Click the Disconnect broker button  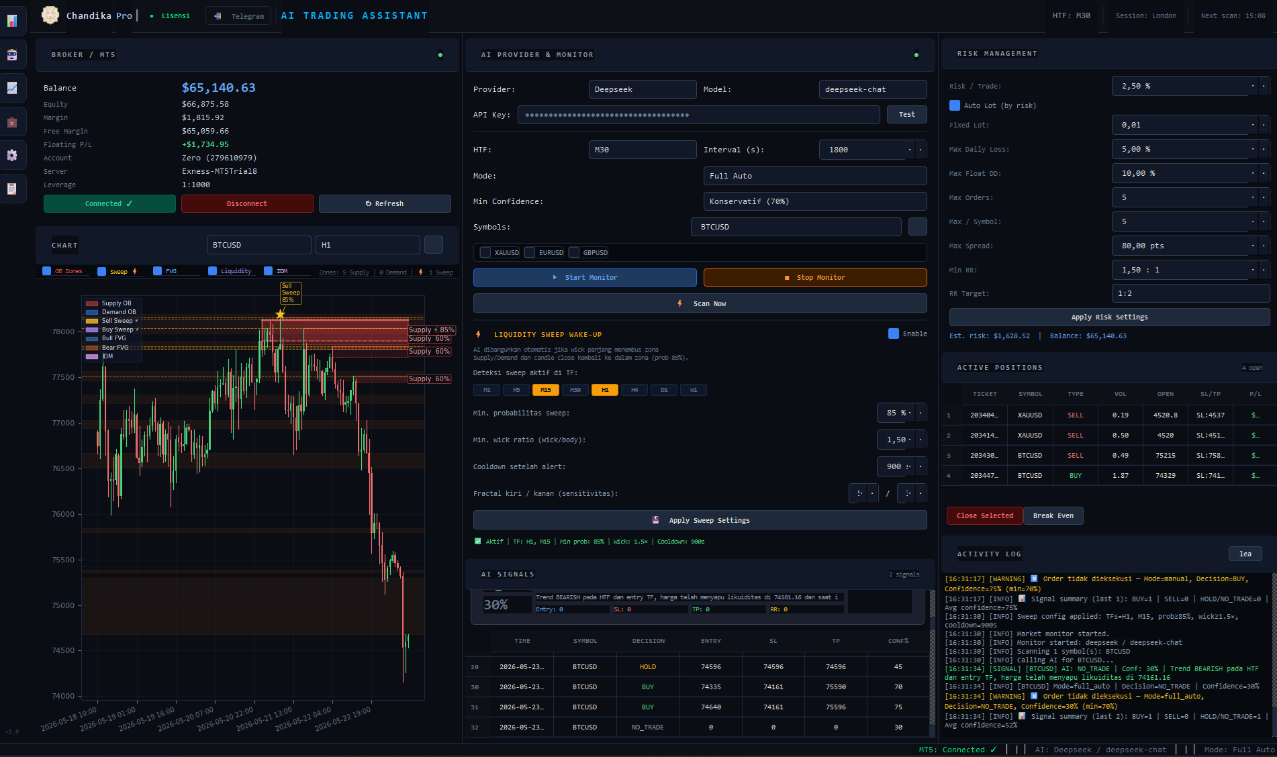(x=247, y=203)
